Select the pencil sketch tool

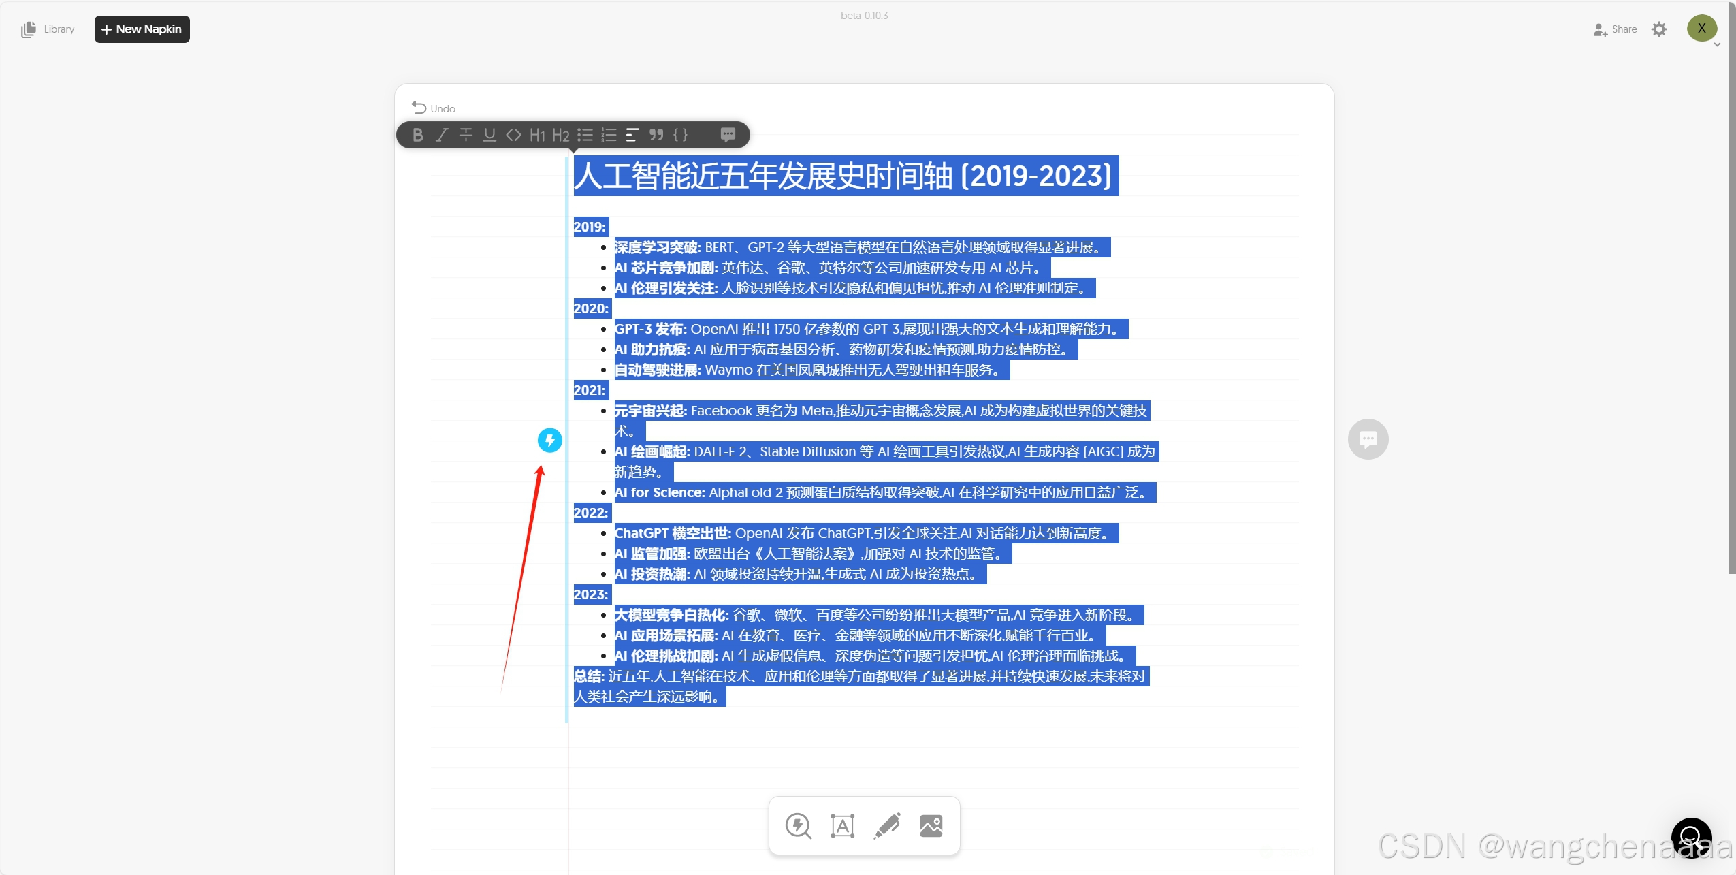pyautogui.click(x=887, y=826)
